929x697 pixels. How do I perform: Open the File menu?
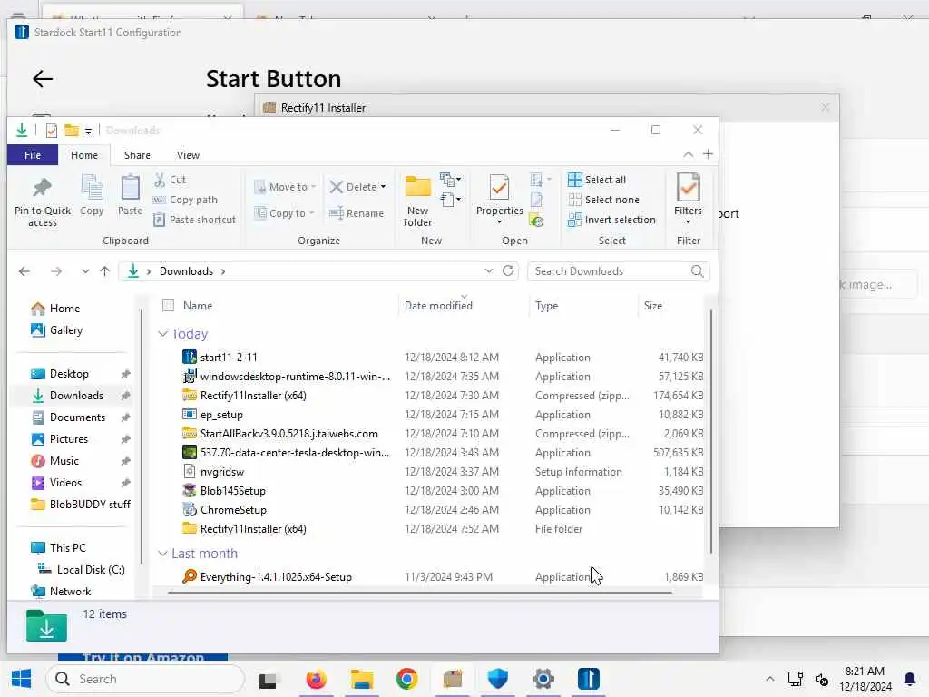pos(33,155)
